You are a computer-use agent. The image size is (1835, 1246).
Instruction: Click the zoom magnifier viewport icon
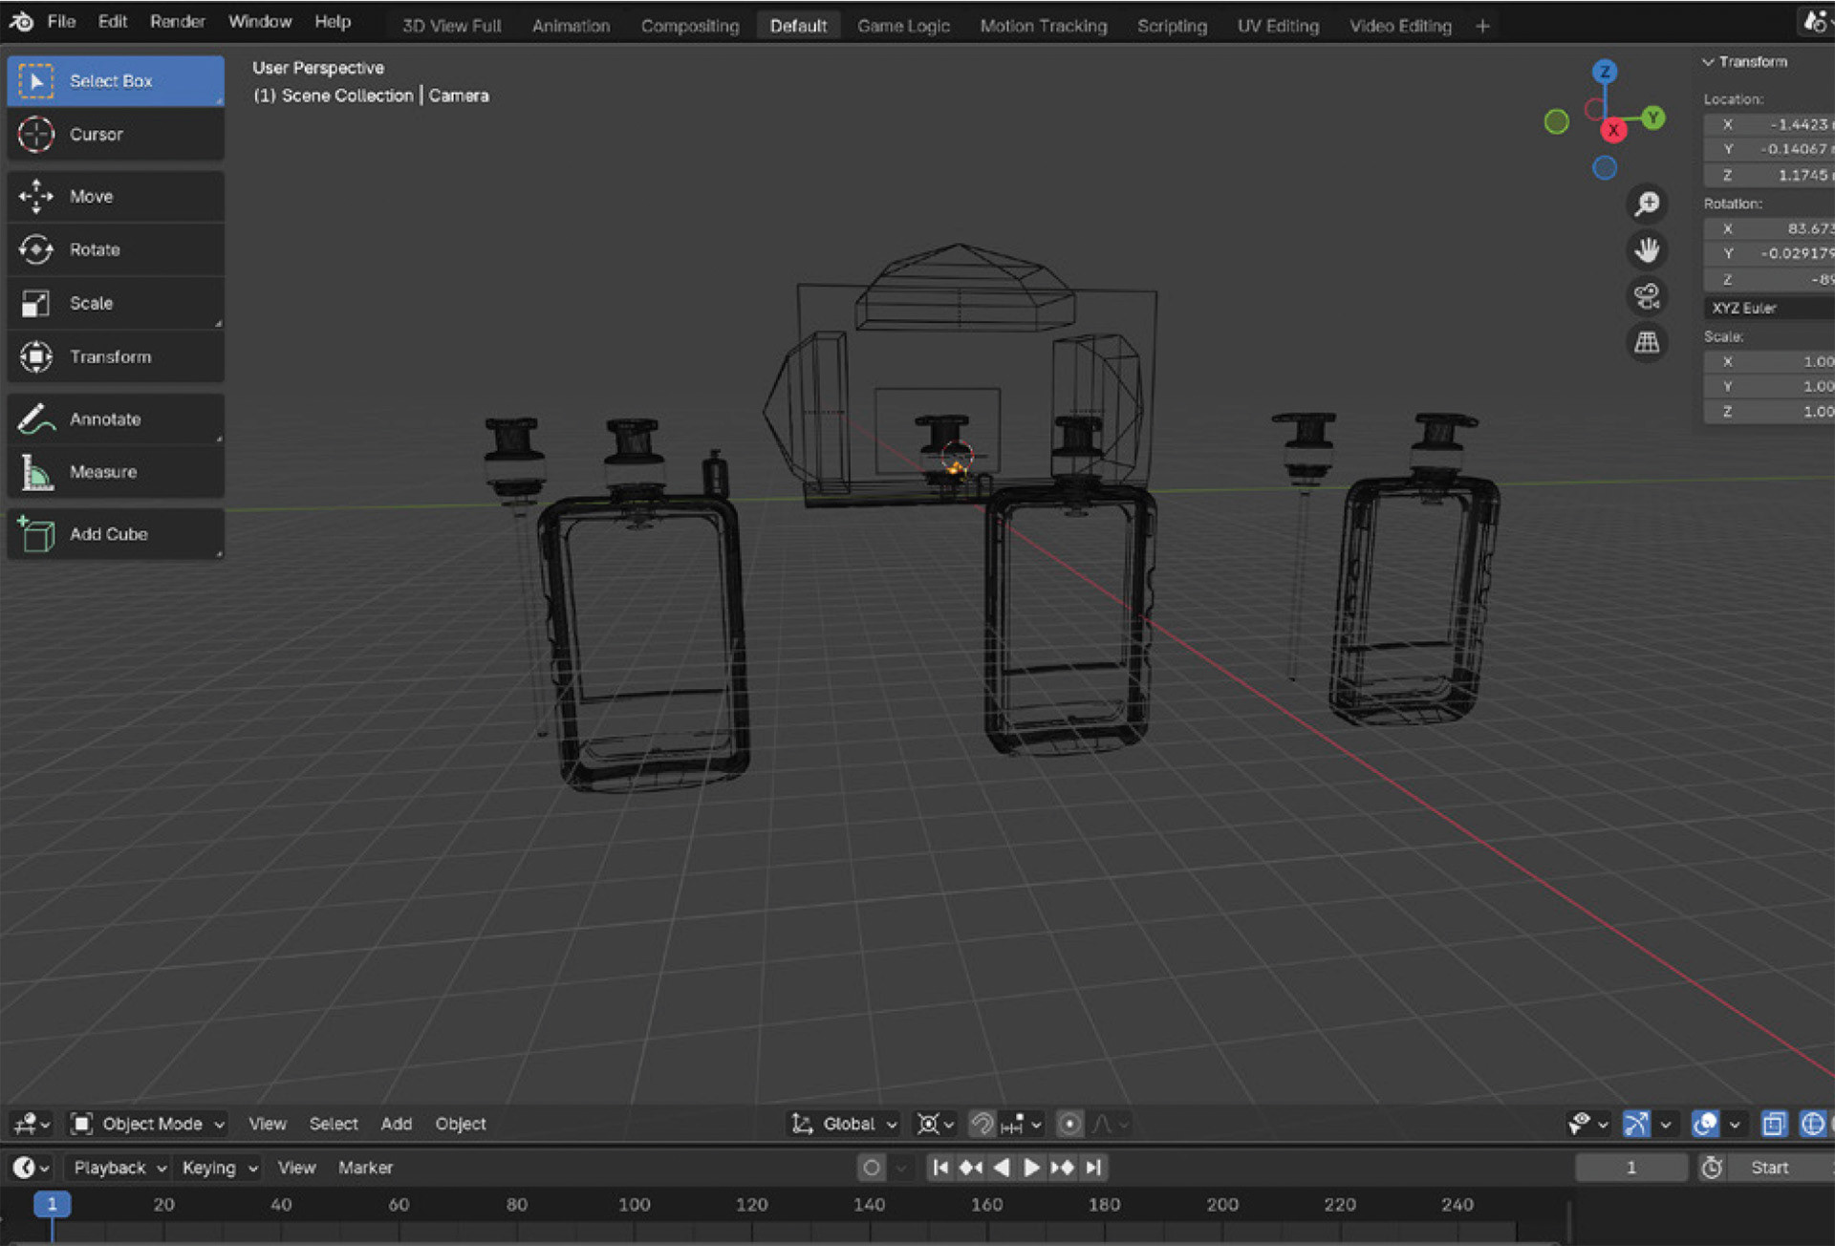click(x=1647, y=204)
